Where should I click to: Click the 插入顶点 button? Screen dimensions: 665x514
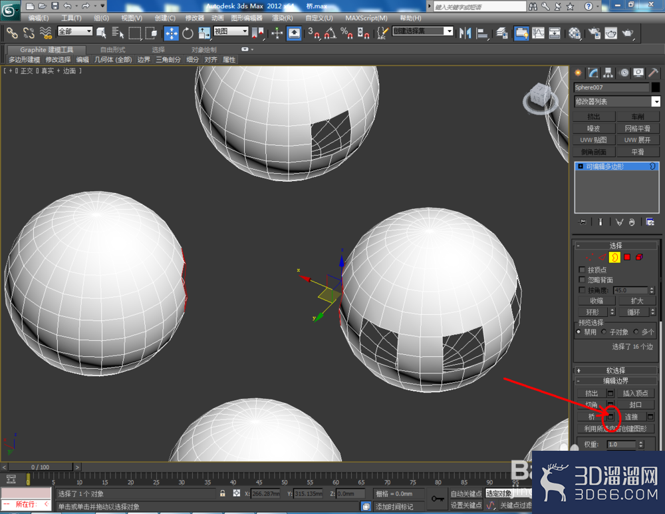point(635,393)
